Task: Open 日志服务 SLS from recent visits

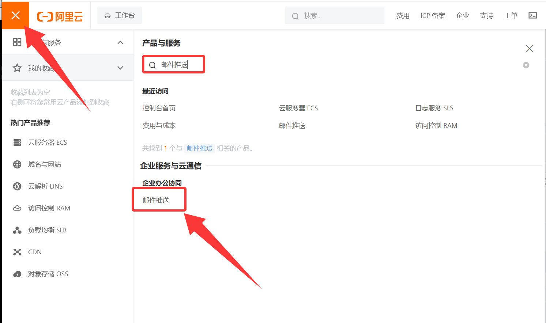Action: click(434, 108)
